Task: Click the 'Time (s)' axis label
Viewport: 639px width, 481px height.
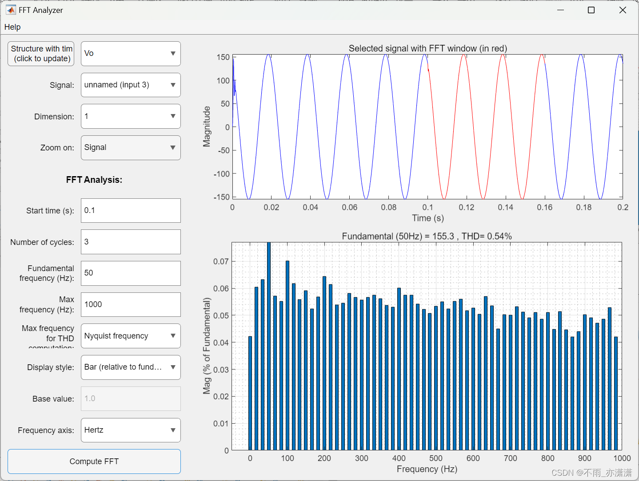Action: tap(427, 218)
